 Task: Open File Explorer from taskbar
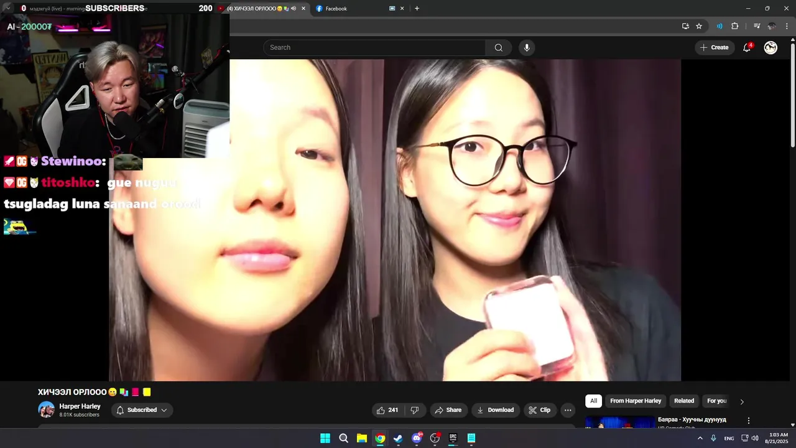(362, 438)
